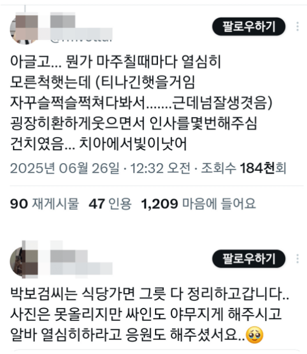Viewport: 307px width, 354px height.
Task: Open the first tweet author's profile picture
Action: (24, 30)
